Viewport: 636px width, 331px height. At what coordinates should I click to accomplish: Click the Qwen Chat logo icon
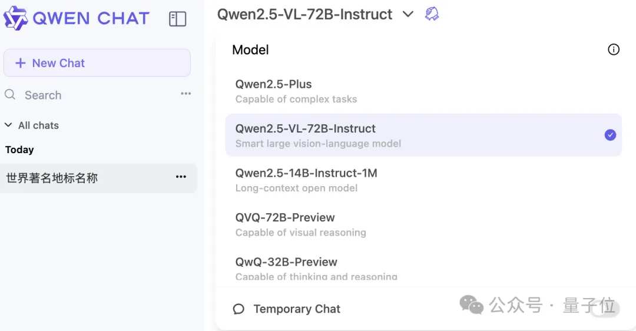pos(16,18)
